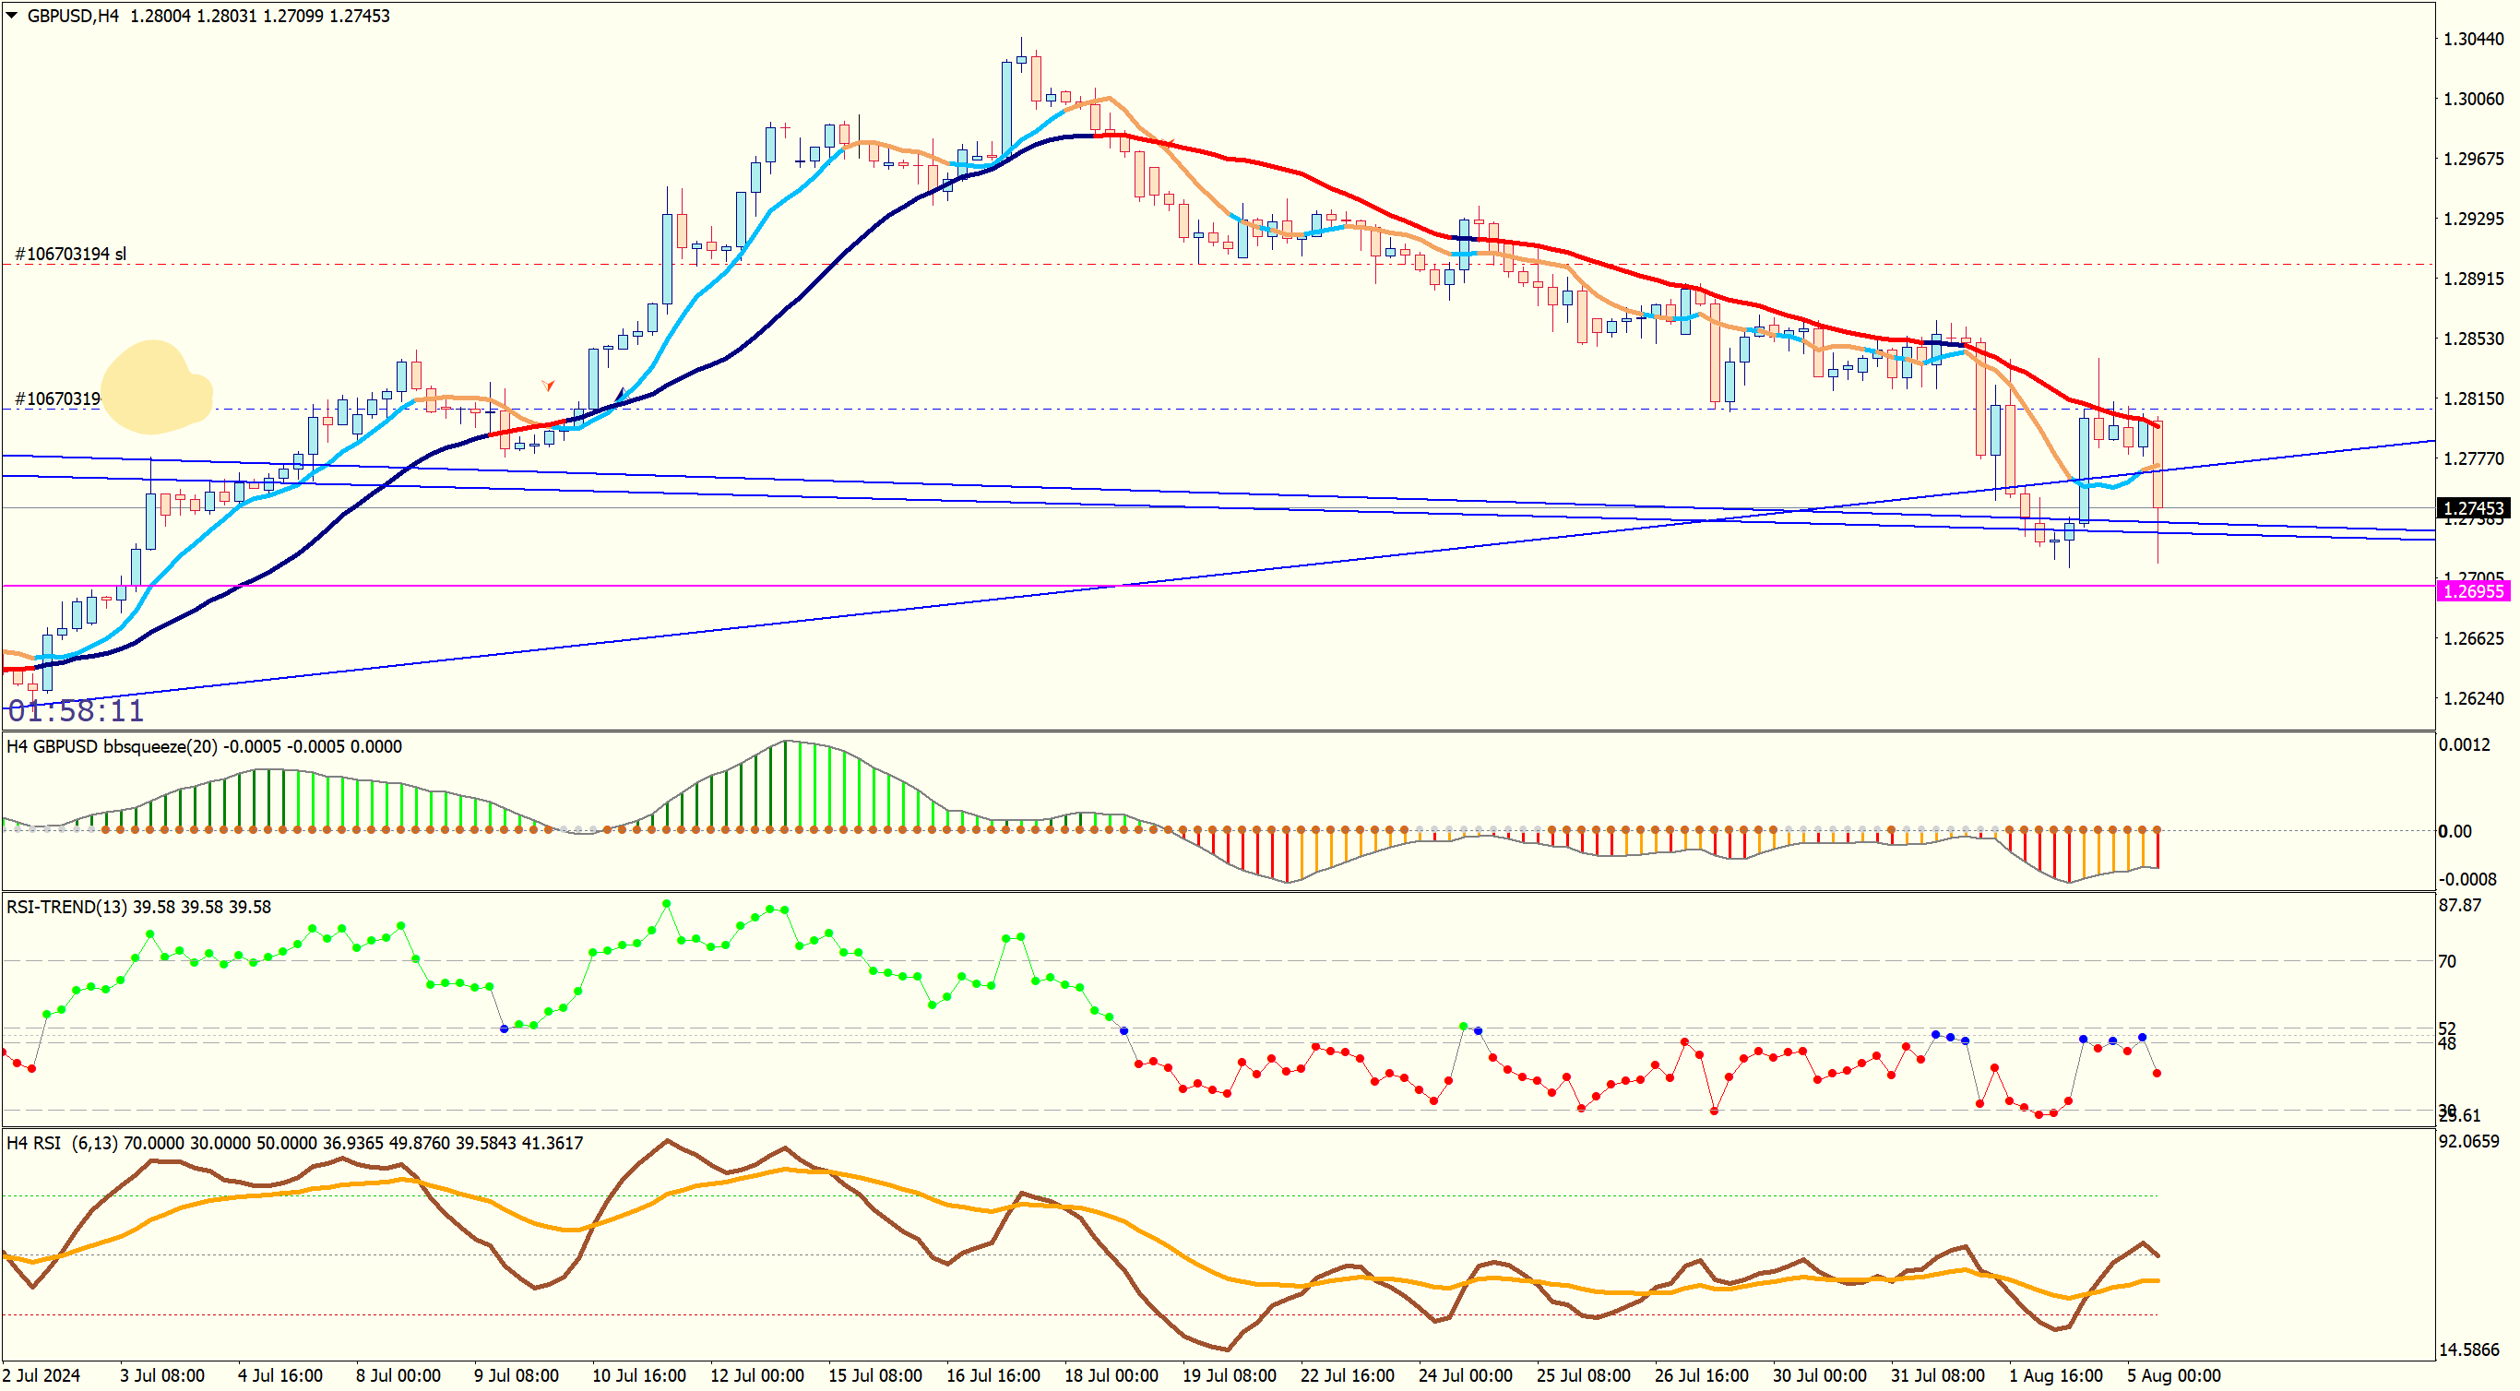2520x1391 pixels.
Task: Click the black 1.27453 current price tag
Action: pos(2473,507)
